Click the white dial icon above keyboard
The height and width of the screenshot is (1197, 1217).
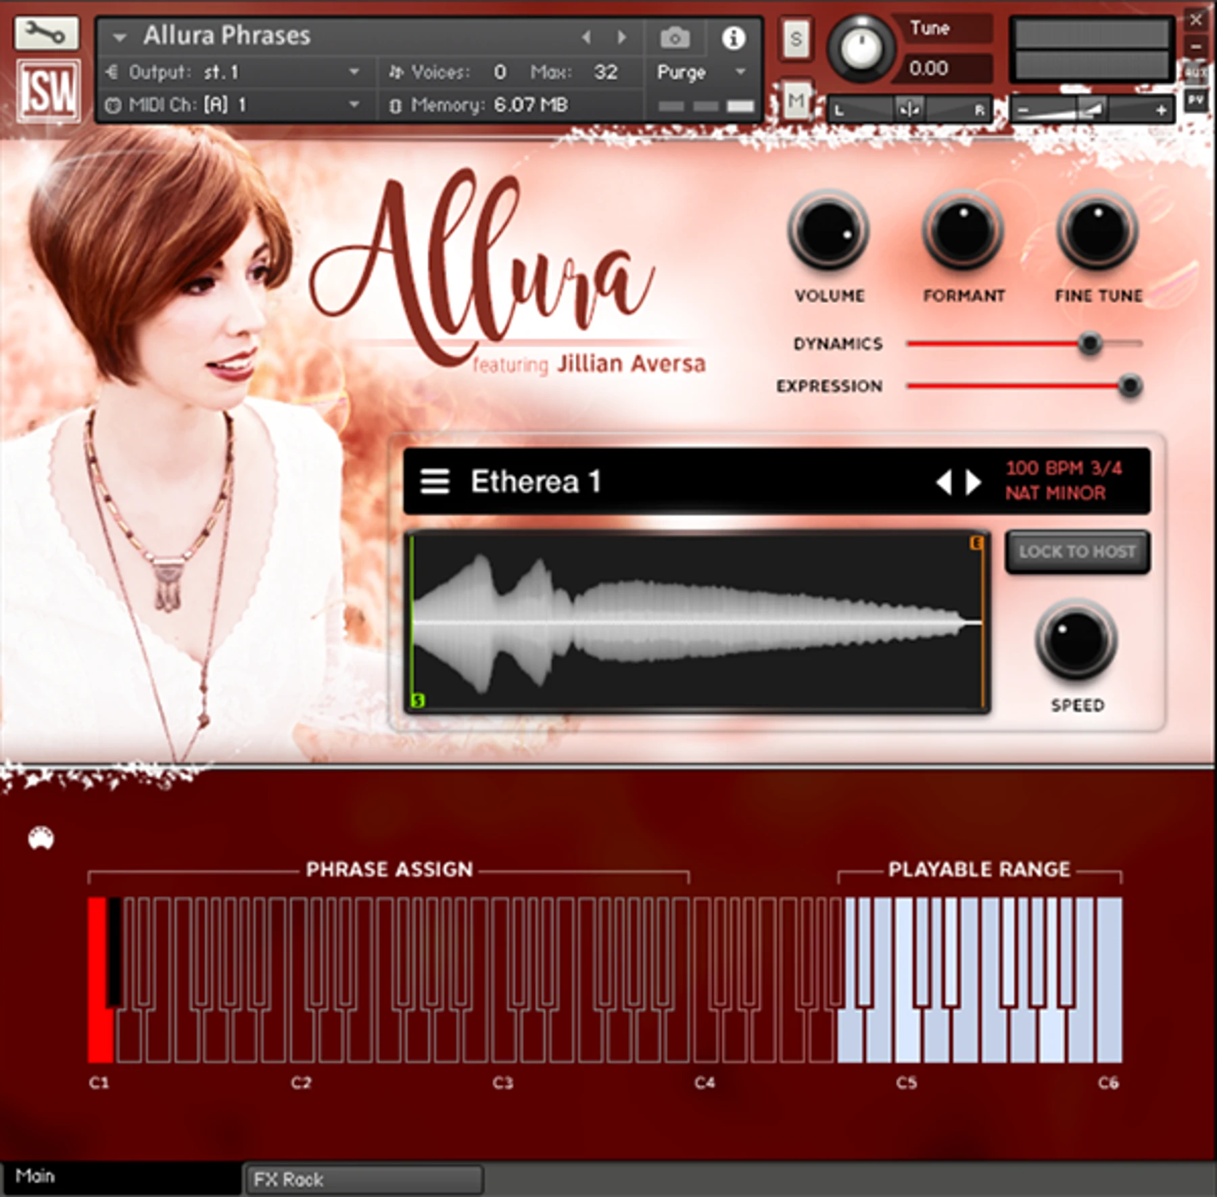tap(41, 838)
